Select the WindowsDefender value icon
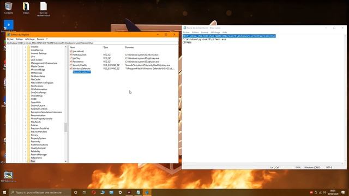 71,69
